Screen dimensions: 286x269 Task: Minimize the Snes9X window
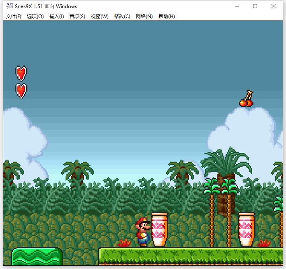pyautogui.click(x=237, y=6)
